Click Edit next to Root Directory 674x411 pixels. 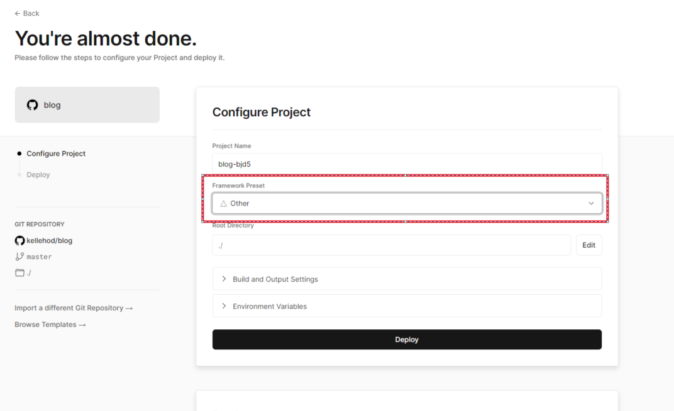point(589,245)
